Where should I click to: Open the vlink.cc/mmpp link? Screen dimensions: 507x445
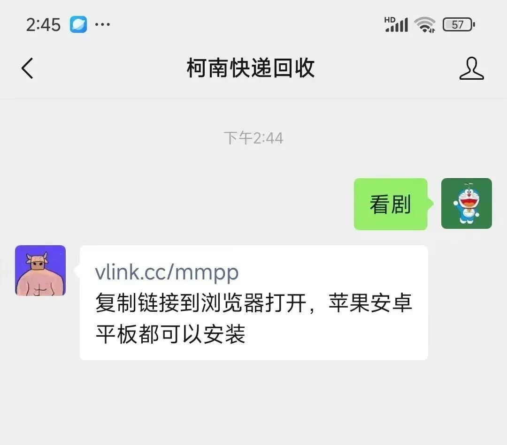(167, 272)
